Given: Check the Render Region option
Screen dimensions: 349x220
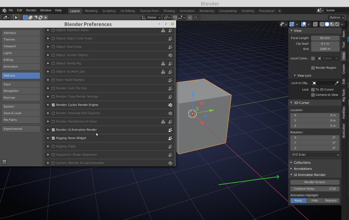Looking at the screenshot, I should [313, 68].
